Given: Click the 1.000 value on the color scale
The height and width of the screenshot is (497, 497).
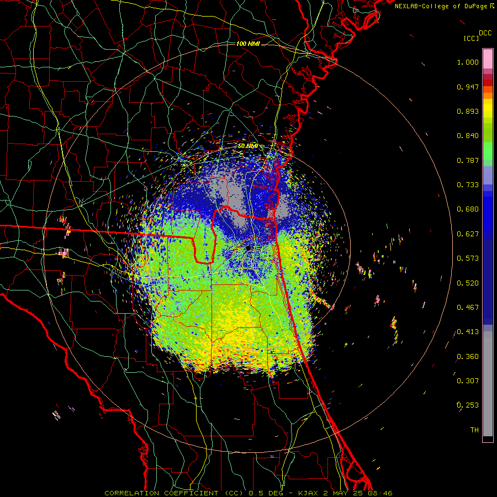Looking at the screenshot, I should coord(468,62).
